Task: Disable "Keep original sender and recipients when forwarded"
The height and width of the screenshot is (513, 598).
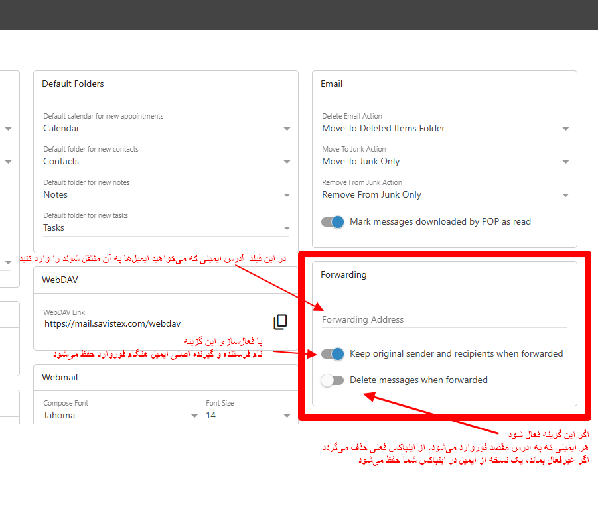Action: [333, 354]
